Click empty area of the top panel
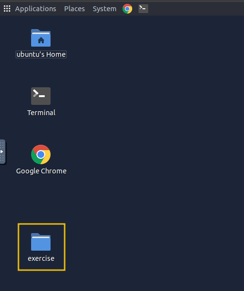244x291 pixels. click(195, 9)
